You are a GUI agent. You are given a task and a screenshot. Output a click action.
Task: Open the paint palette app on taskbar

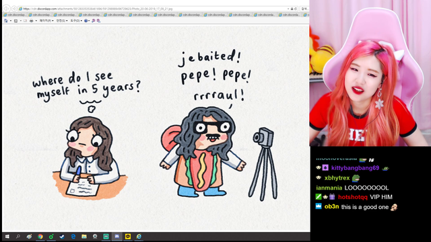29,236
